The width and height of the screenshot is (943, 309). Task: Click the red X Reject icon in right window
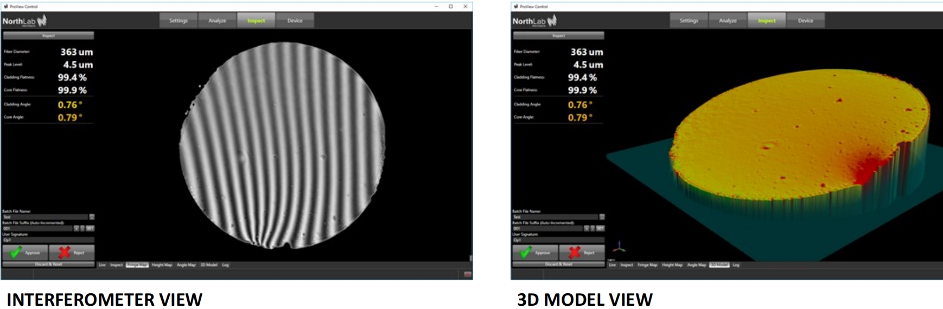(x=575, y=252)
